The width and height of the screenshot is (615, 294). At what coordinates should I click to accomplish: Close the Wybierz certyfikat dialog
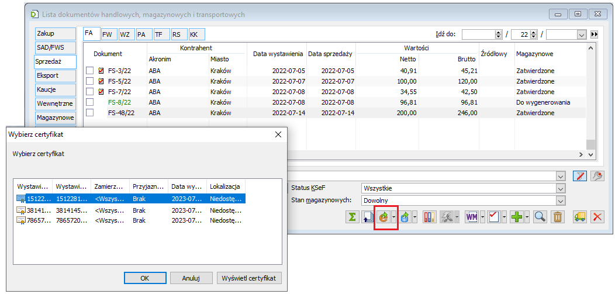278,134
